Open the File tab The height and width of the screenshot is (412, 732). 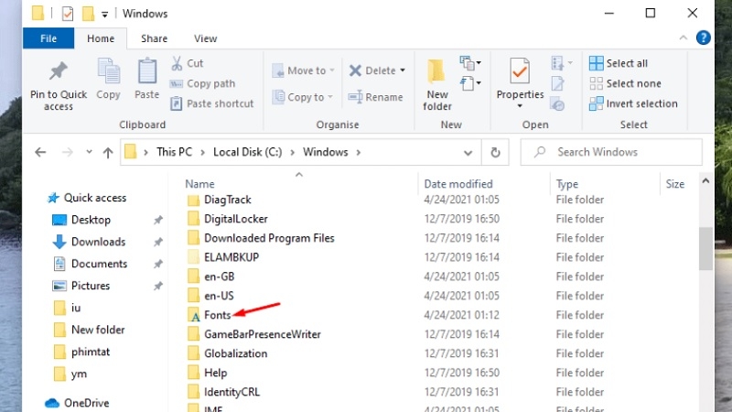48,38
